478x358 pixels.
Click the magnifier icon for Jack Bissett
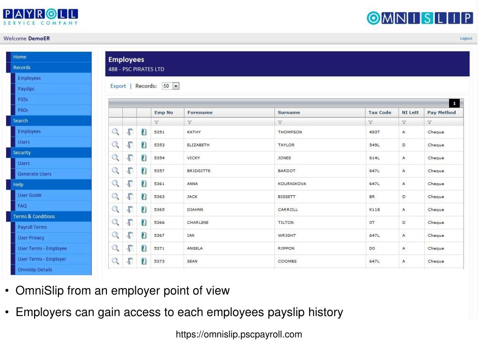click(115, 197)
